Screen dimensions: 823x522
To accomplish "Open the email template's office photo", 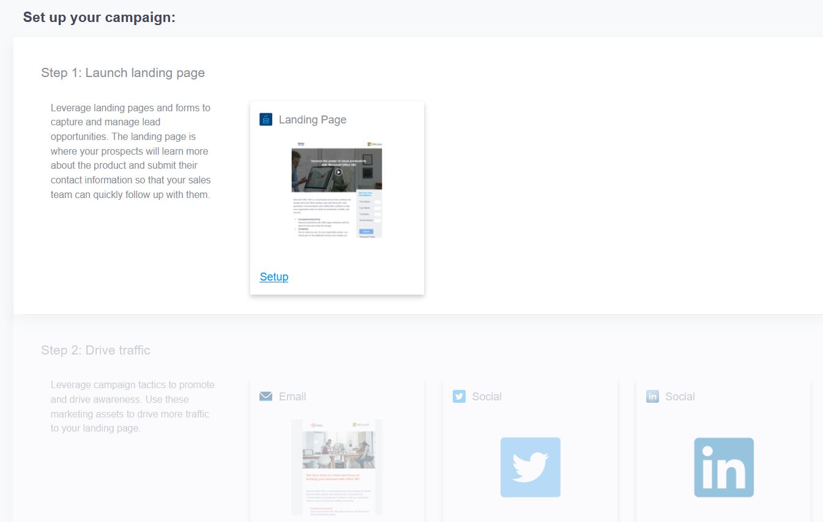I will [338, 449].
